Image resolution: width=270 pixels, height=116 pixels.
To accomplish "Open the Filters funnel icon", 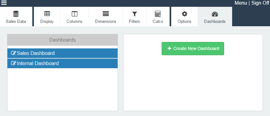I will [x=135, y=14].
